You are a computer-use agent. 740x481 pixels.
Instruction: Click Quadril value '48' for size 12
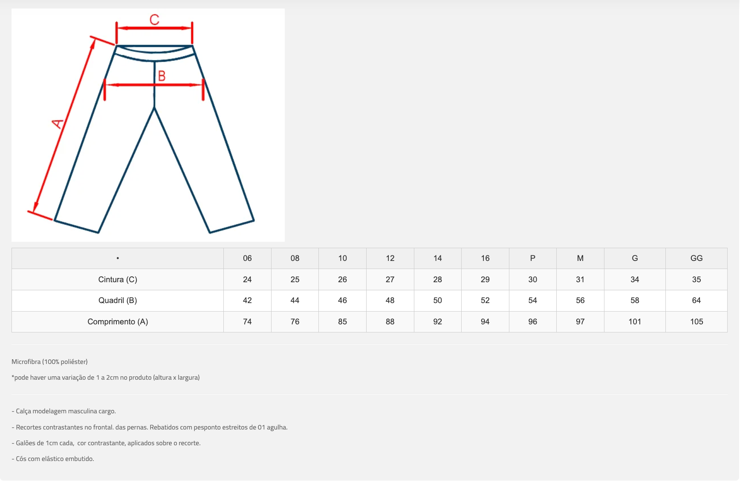390,301
